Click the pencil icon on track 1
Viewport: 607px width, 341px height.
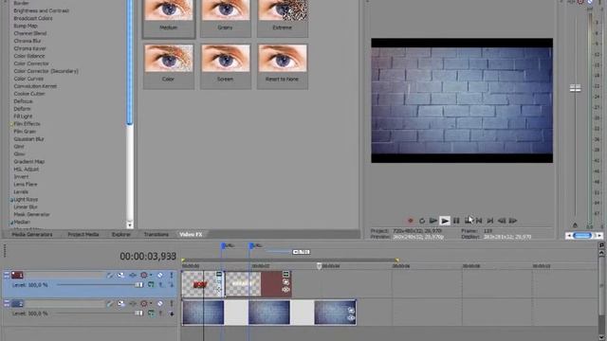click(110, 275)
